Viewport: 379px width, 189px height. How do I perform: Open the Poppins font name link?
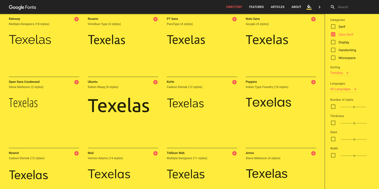pyautogui.click(x=251, y=82)
